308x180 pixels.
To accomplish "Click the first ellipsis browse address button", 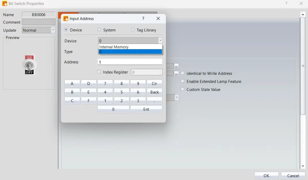I will pos(177,66).
